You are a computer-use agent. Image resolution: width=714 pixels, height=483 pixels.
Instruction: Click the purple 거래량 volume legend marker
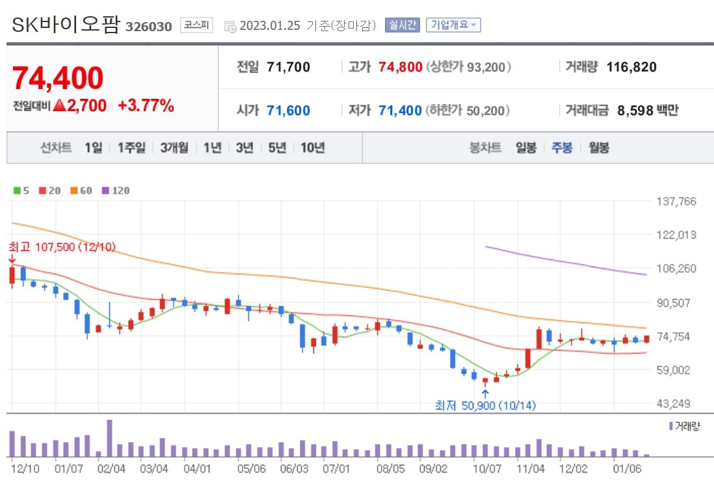[x=670, y=426]
